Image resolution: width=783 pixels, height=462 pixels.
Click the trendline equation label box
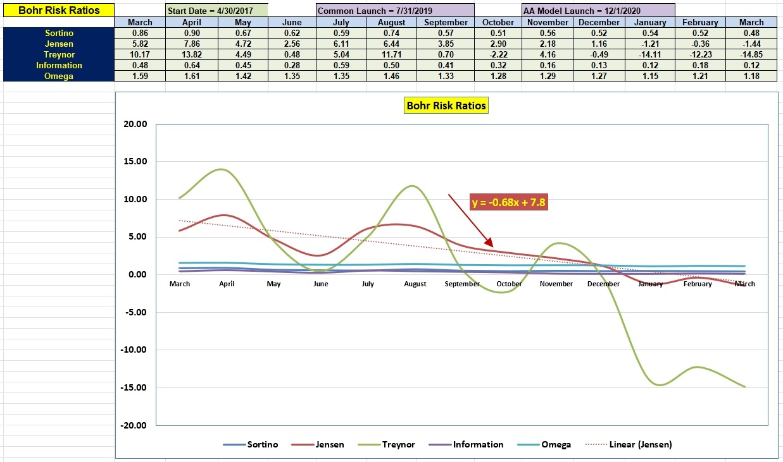[x=508, y=203]
